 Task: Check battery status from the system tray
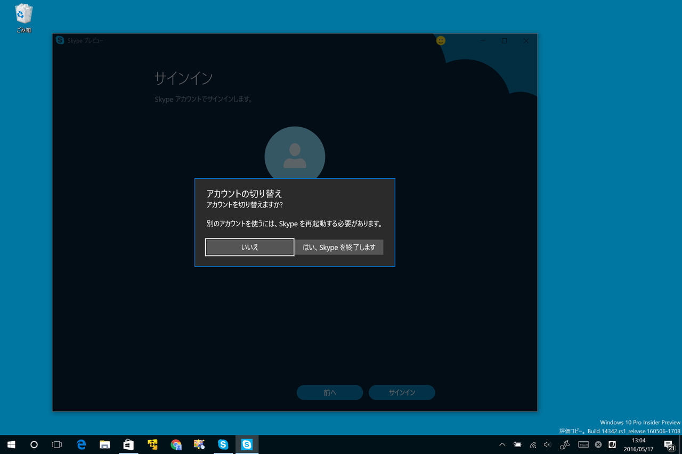pos(517,444)
